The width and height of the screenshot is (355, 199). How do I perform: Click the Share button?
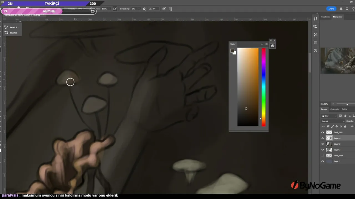[x=331, y=9]
